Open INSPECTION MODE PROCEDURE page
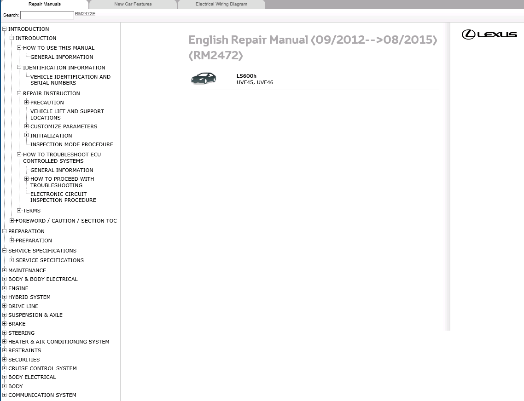The height and width of the screenshot is (401, 524). [72, 144]
